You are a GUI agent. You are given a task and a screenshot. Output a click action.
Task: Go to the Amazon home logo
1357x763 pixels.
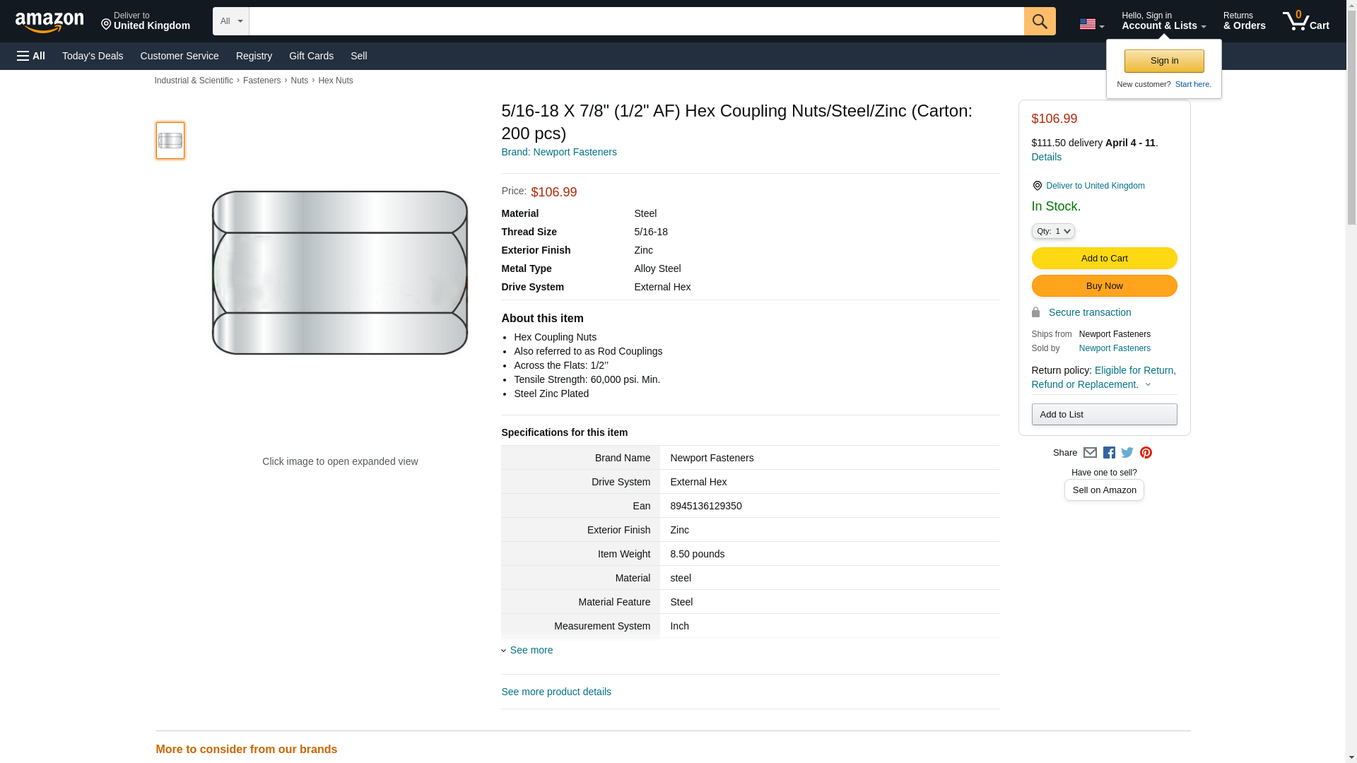pyautogui.click(x=49, y=23)
